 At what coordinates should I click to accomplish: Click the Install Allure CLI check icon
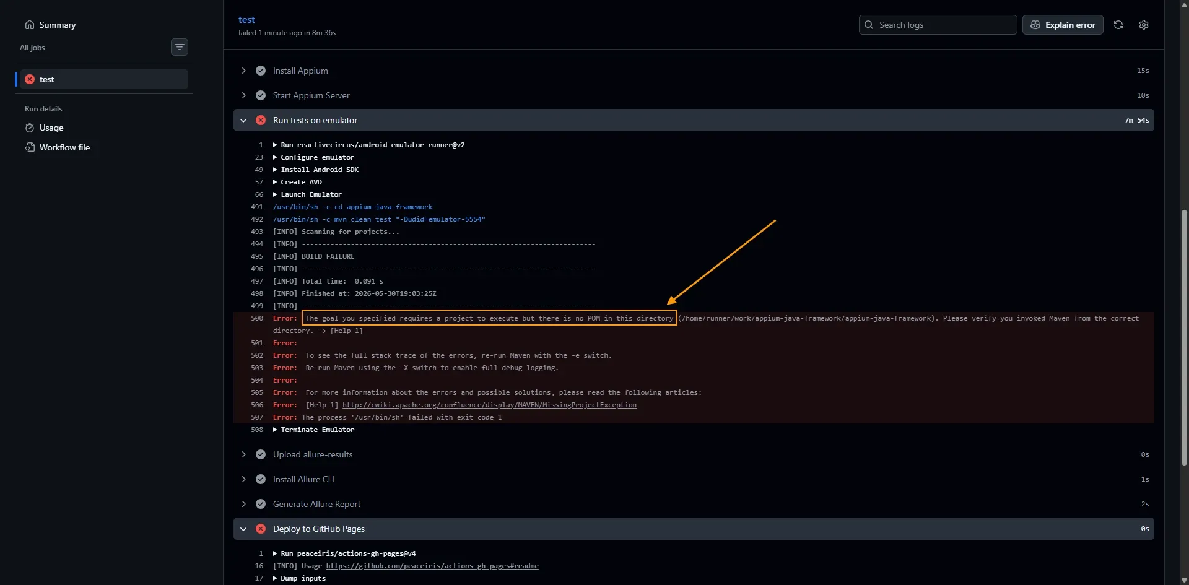[261, 479]
